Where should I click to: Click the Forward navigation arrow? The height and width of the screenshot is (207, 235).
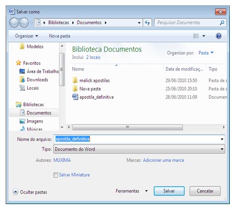[x=24, y=23]
